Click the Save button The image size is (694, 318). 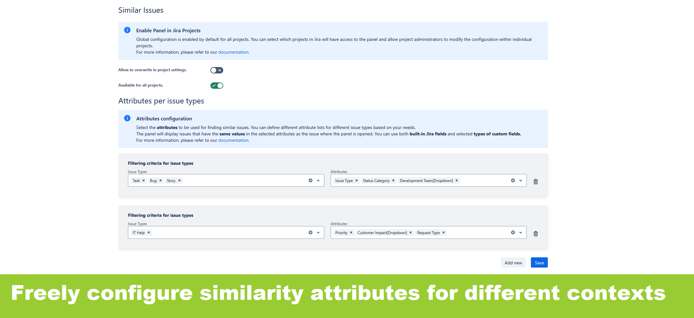click(539, 263)
